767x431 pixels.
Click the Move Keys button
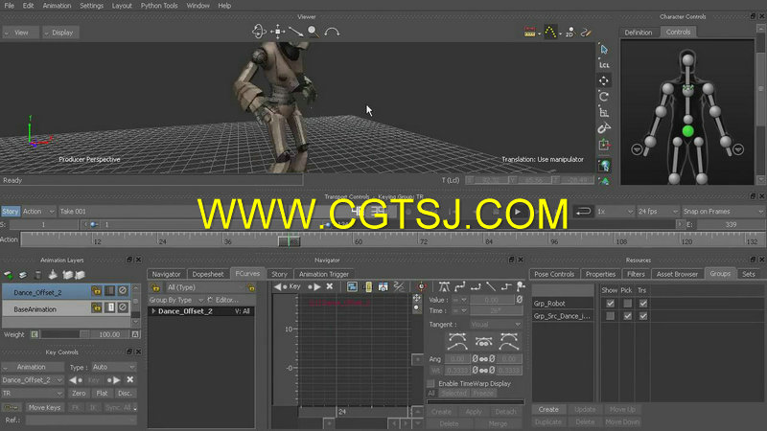[44, 408]
